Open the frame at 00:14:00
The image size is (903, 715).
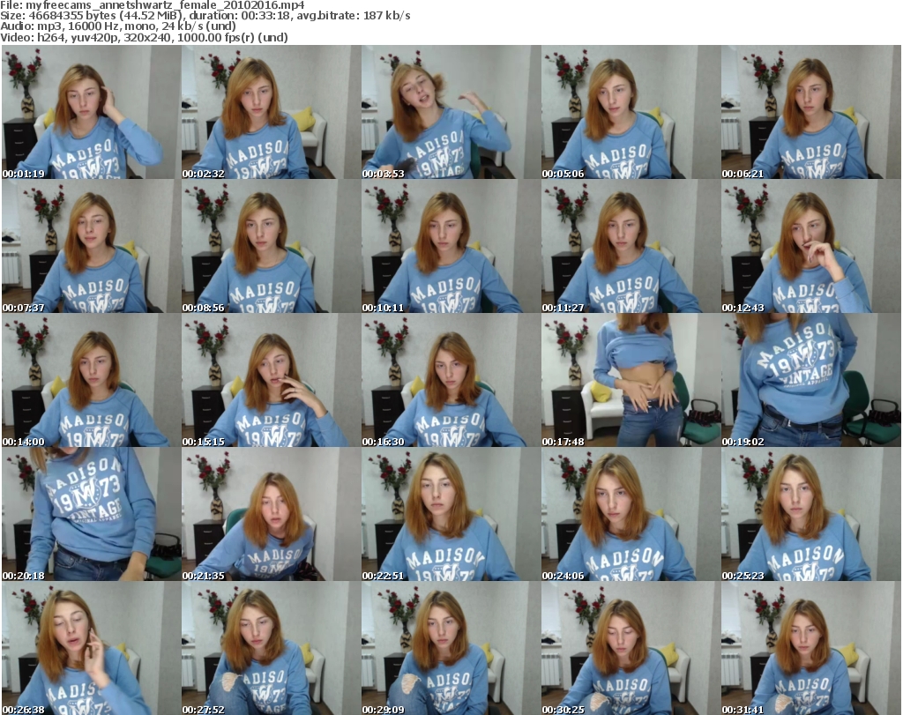pyautogui.click(x=91, y=380)
